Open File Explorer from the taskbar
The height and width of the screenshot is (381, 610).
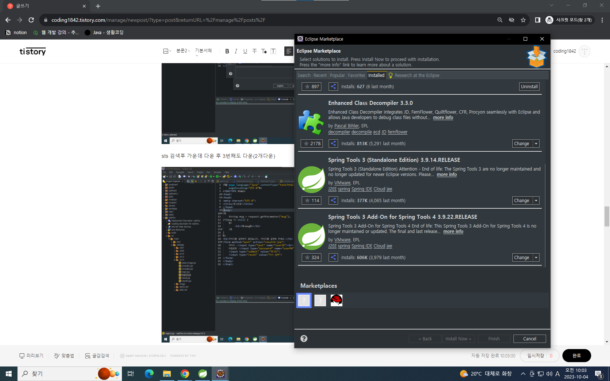point(167,374)
